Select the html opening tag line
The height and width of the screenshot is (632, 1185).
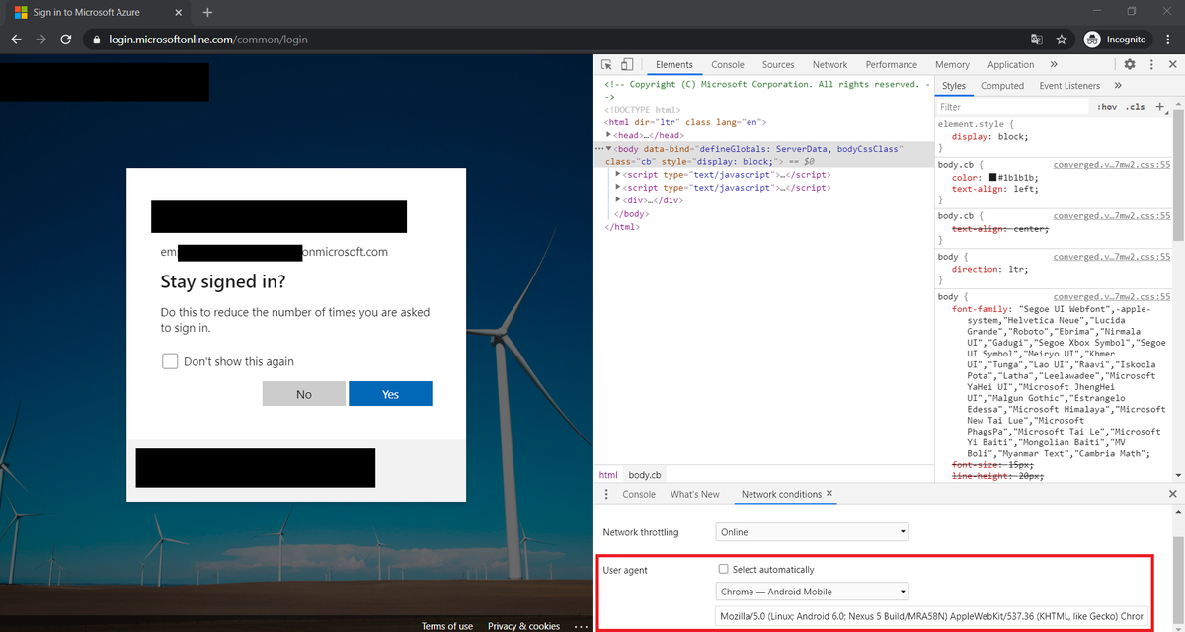(x=687, y=122)
